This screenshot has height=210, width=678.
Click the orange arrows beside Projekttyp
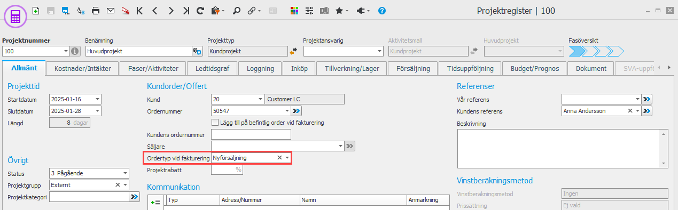[x=293, y=51]
